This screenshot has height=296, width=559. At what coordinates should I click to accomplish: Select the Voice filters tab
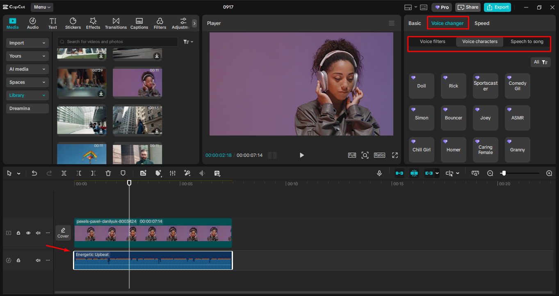click(x=432, y=41)
